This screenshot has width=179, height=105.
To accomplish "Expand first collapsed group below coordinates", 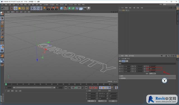I will [x=147, y=76].
